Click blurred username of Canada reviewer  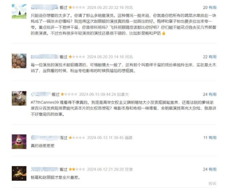(41, 94)
